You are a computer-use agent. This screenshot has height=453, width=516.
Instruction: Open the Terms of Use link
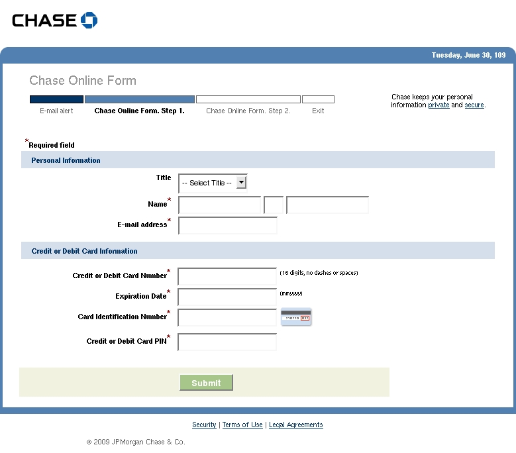tap(242, 425)
